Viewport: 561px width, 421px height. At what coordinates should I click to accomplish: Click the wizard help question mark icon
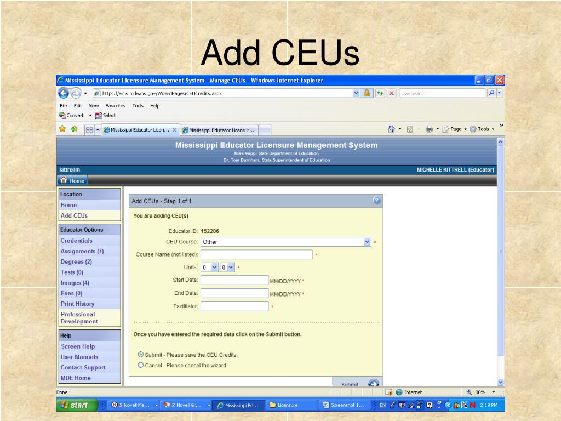tap(377, 201)
